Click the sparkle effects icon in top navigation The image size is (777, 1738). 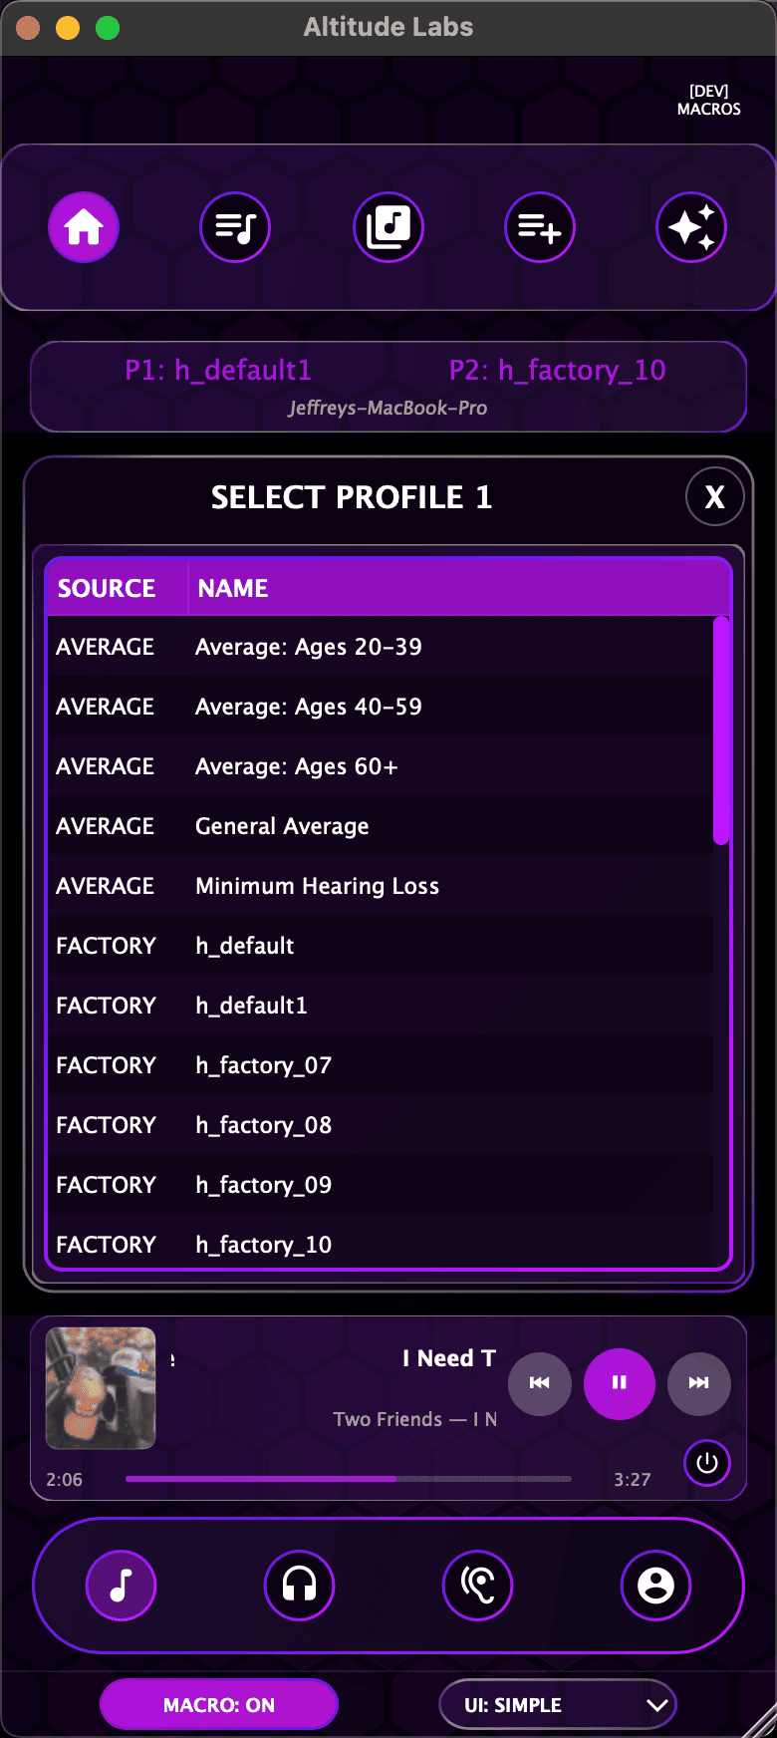[x=691, y=227]
